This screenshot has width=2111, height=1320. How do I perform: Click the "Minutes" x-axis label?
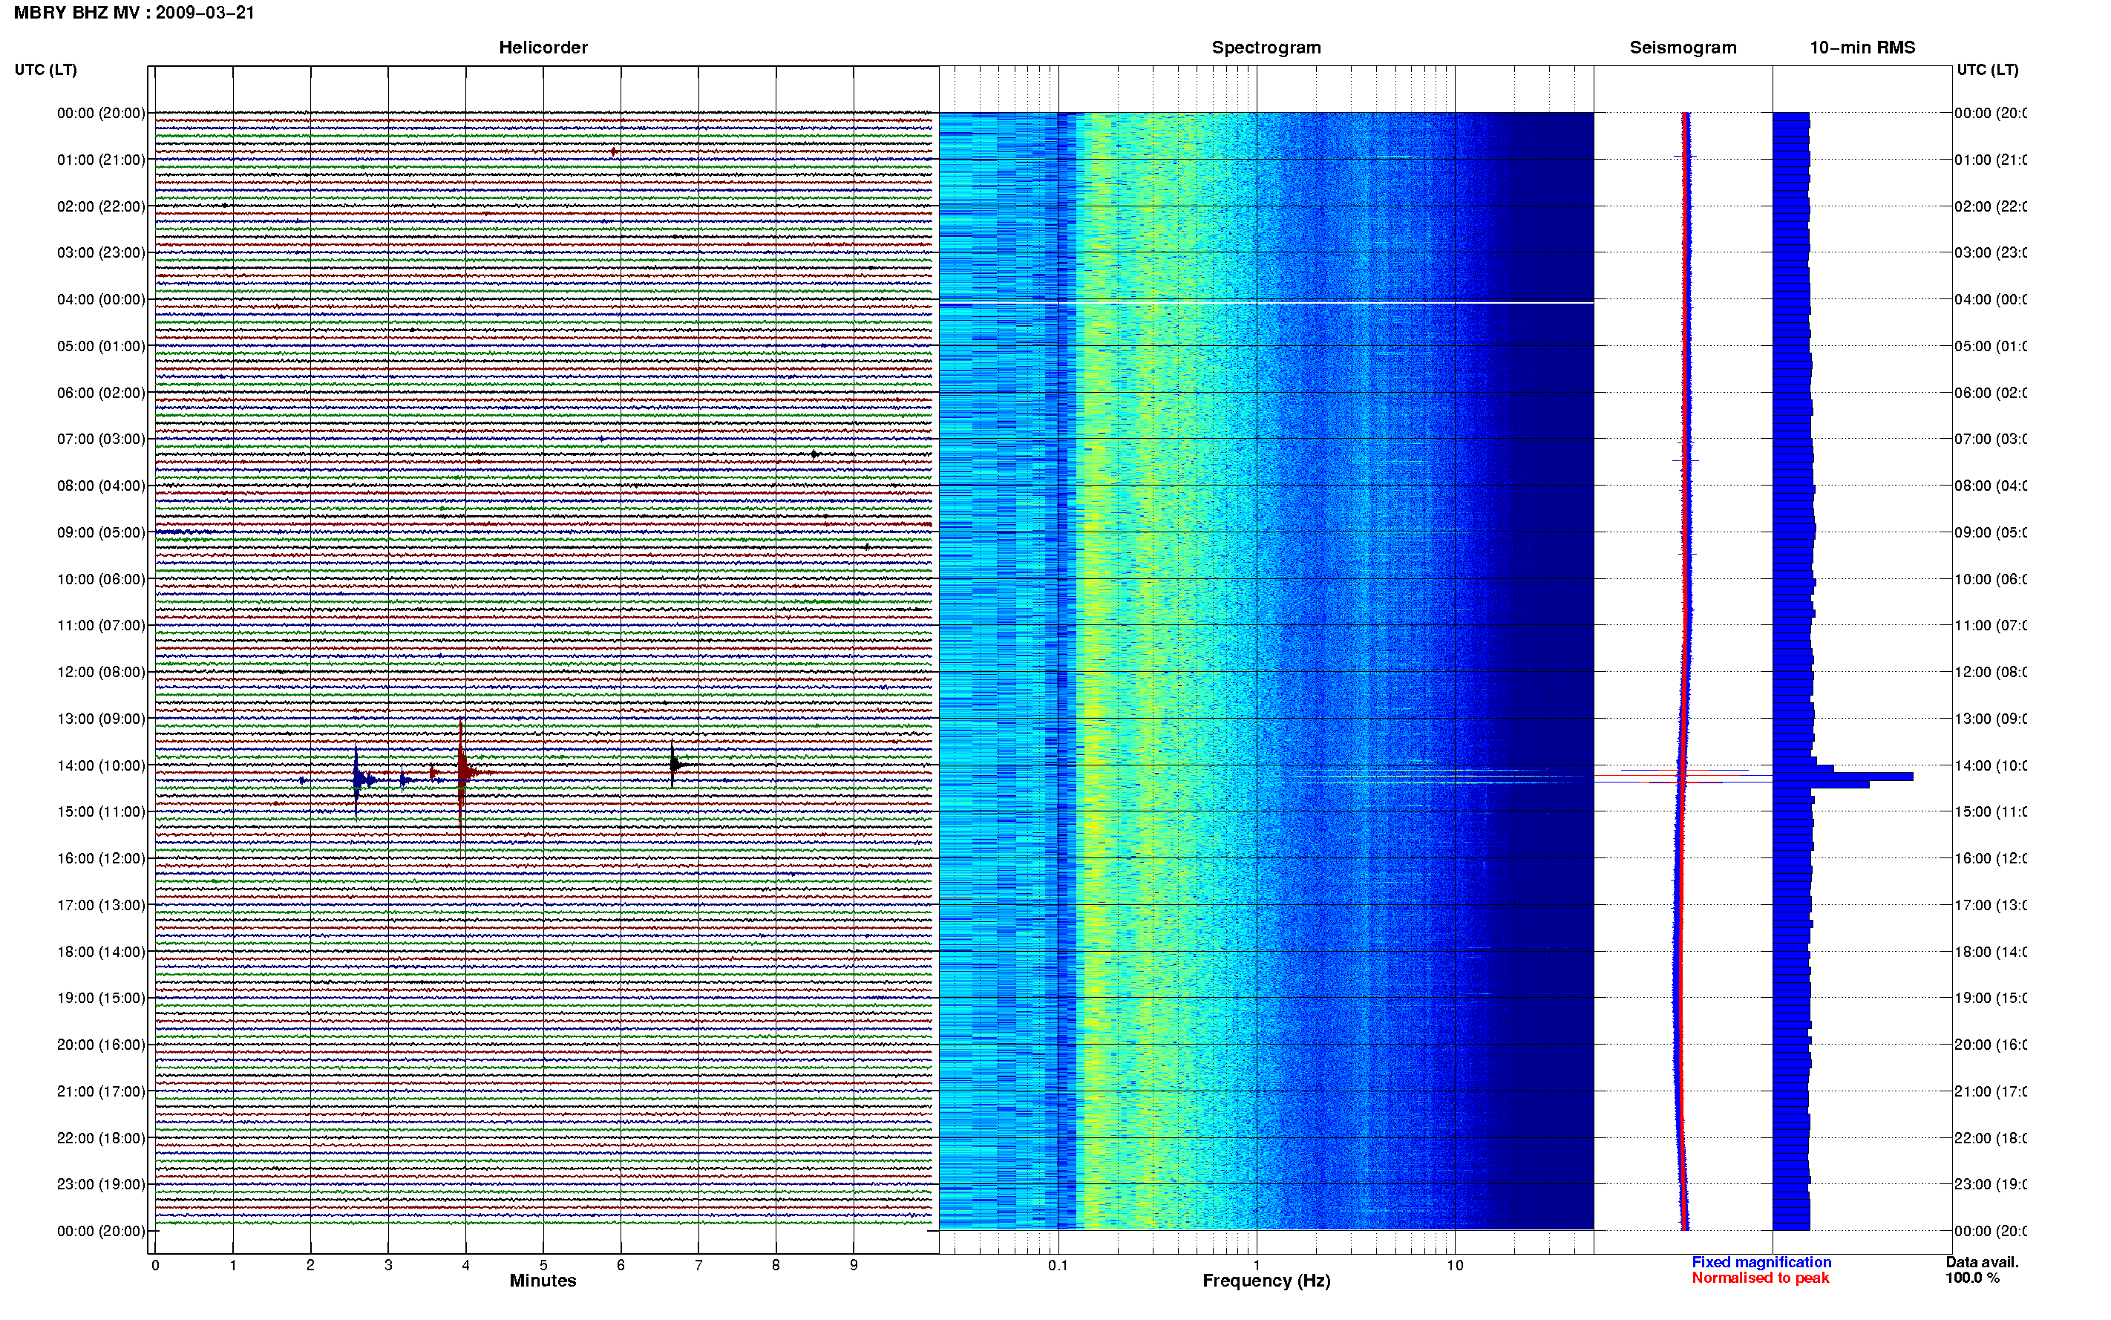pos(543,1281)
